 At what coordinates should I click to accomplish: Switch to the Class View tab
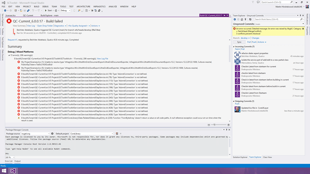click(x=267, y=157)
